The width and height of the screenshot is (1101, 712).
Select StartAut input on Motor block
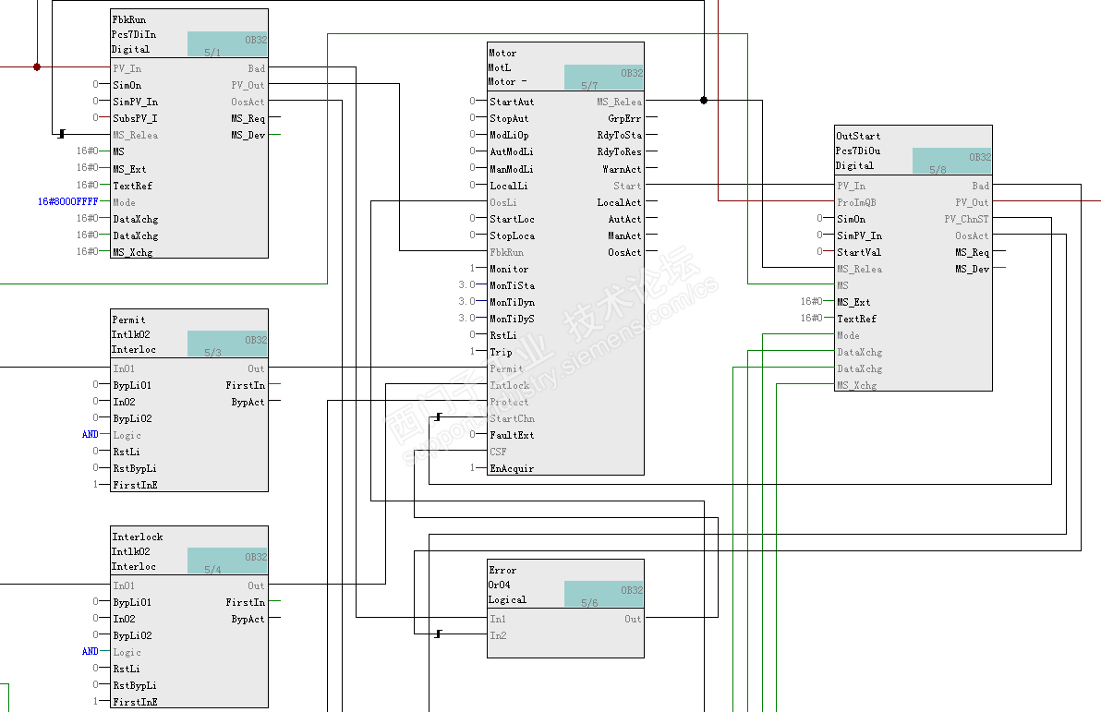click(x=512, y=102)
